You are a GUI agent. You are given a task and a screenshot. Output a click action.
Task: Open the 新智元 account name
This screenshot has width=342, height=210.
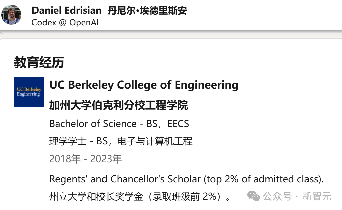[317, 196]
